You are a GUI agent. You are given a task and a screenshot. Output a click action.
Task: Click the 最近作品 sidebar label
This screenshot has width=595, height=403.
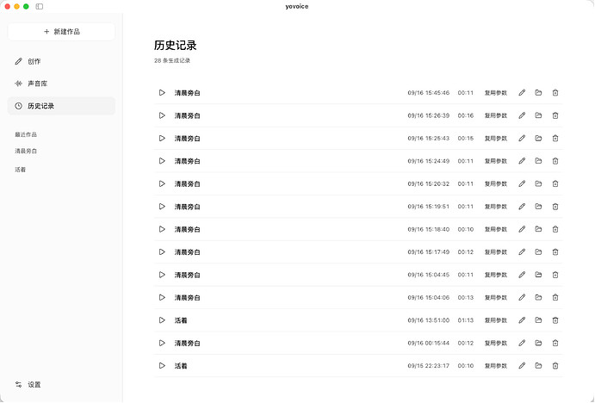26,134
